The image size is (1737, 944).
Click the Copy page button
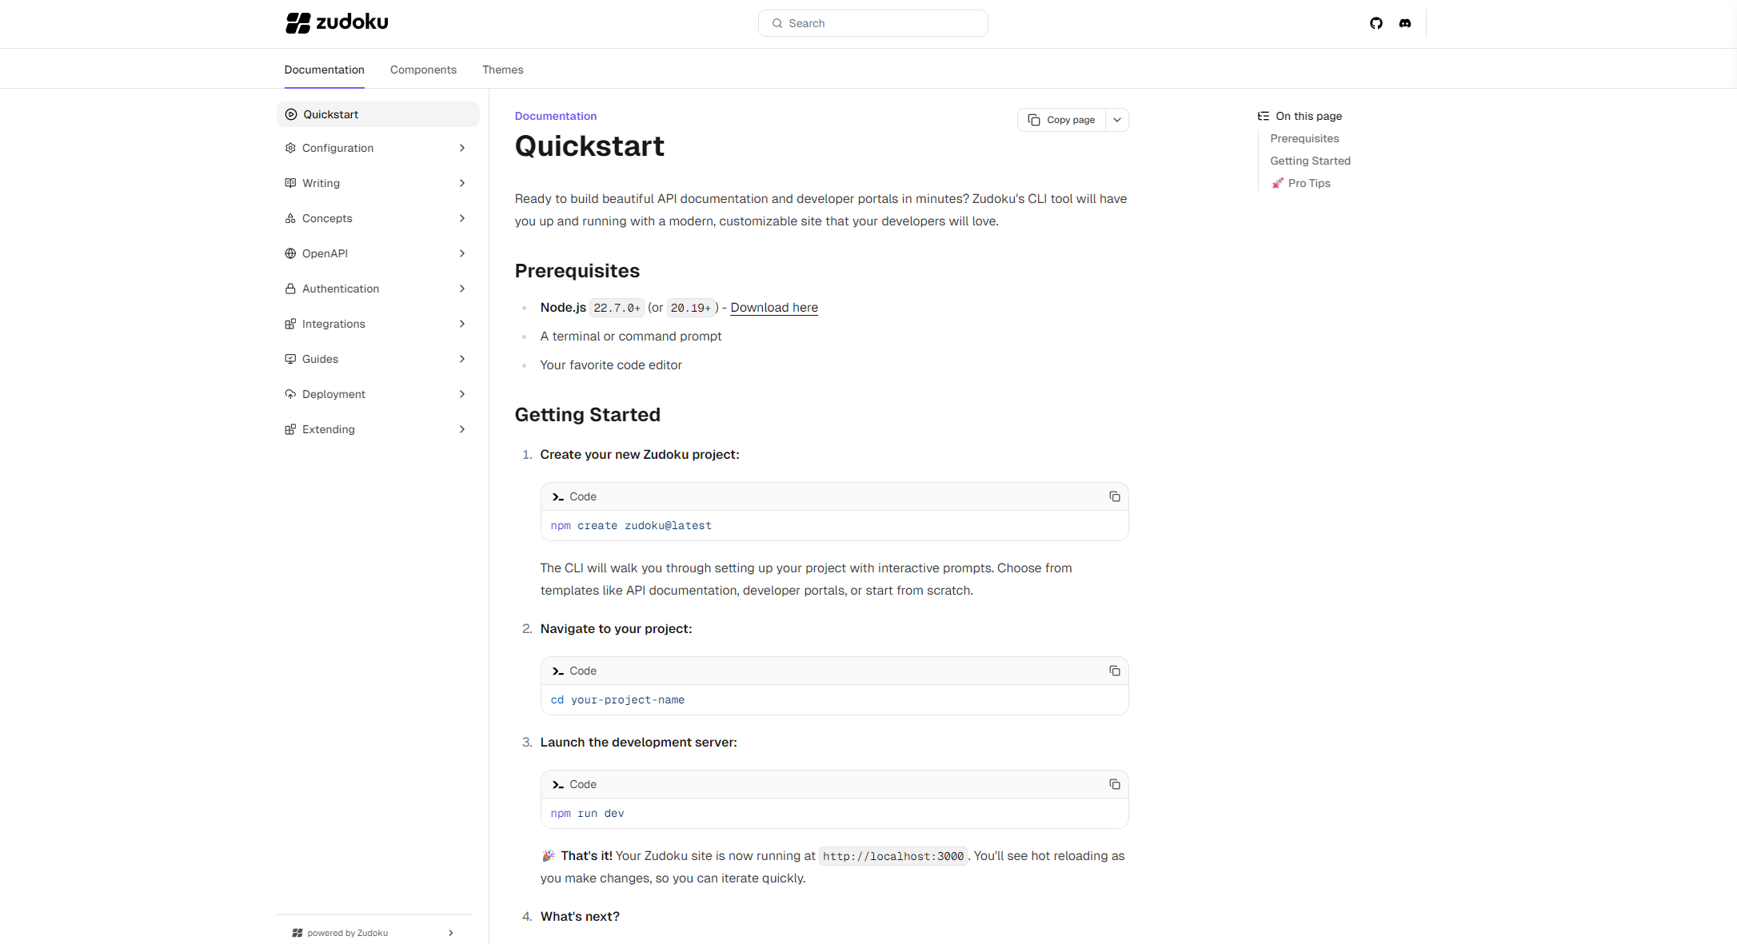pos(1061,120)
